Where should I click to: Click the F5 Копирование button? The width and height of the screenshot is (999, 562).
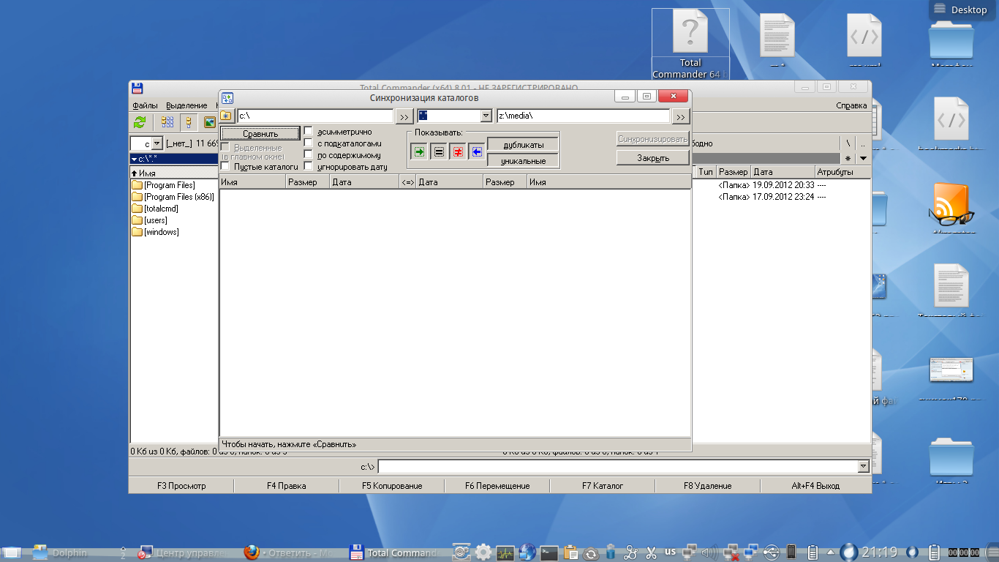(x=392, y=486)
